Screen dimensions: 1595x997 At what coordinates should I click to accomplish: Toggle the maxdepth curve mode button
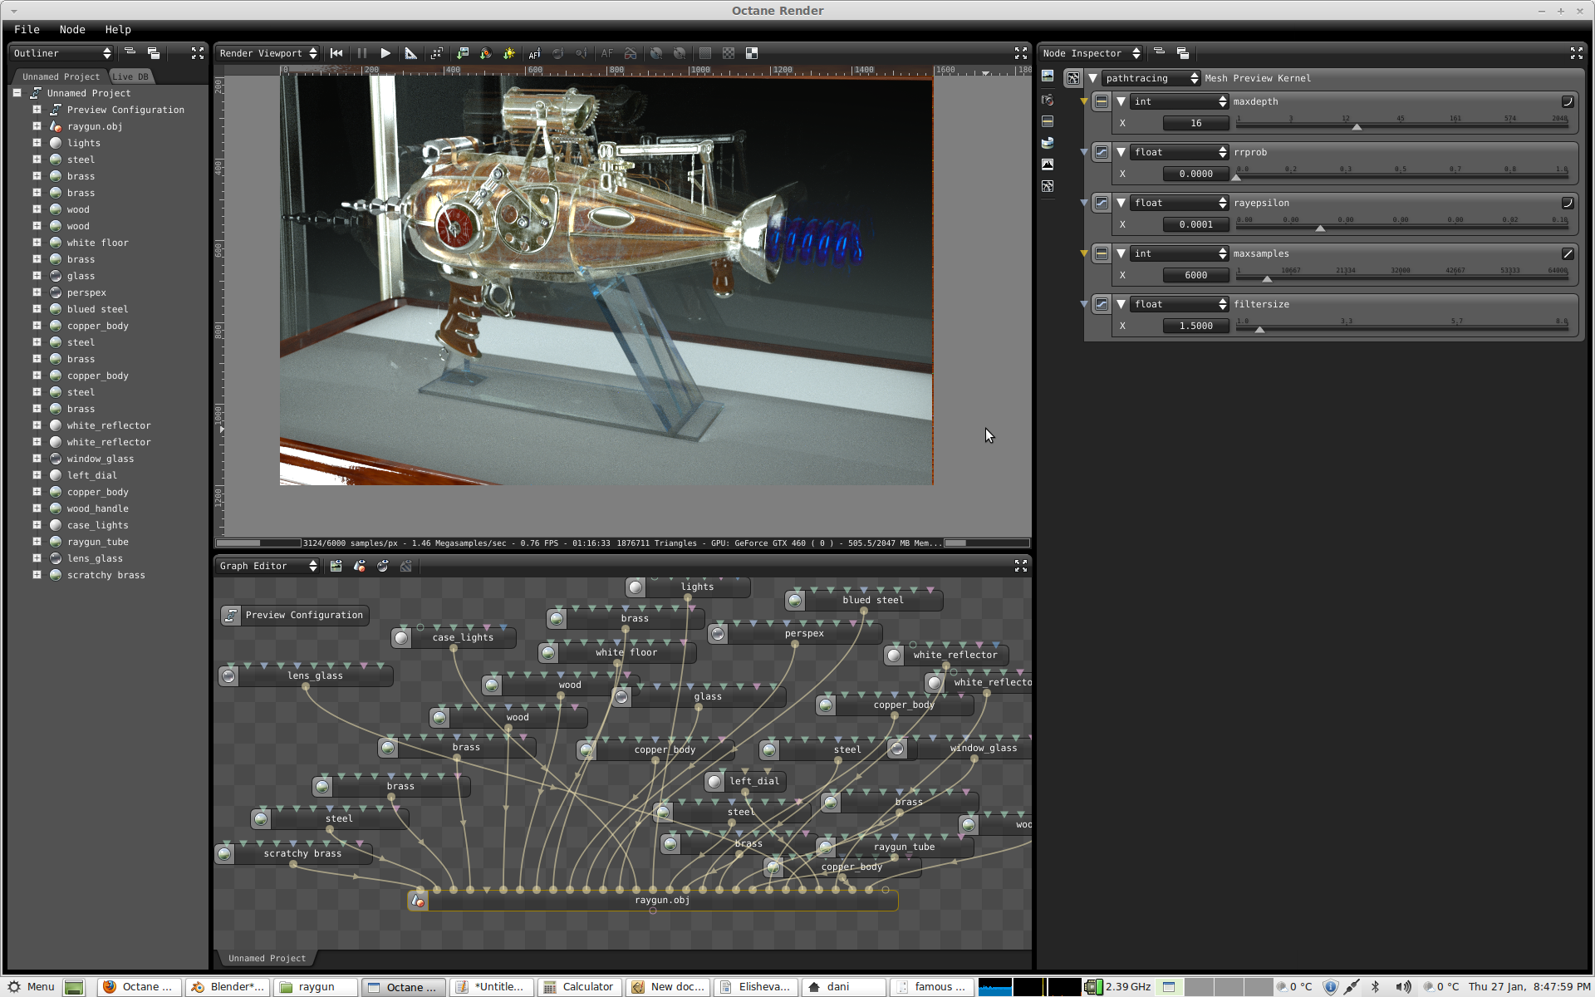1568,101
